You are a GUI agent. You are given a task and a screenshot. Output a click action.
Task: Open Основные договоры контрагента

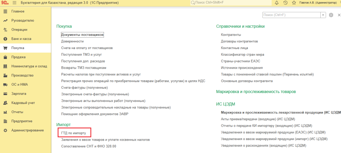pyautogui.click(x=247, y=81)
